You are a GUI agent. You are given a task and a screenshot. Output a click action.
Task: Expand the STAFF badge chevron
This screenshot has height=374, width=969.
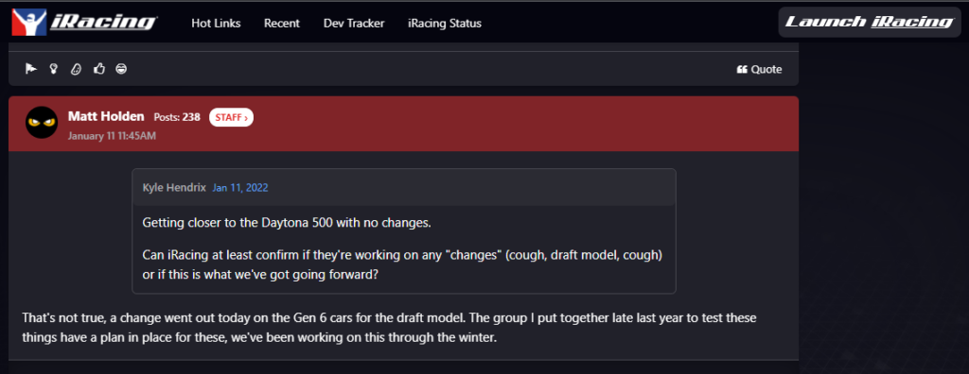(231, 117)
